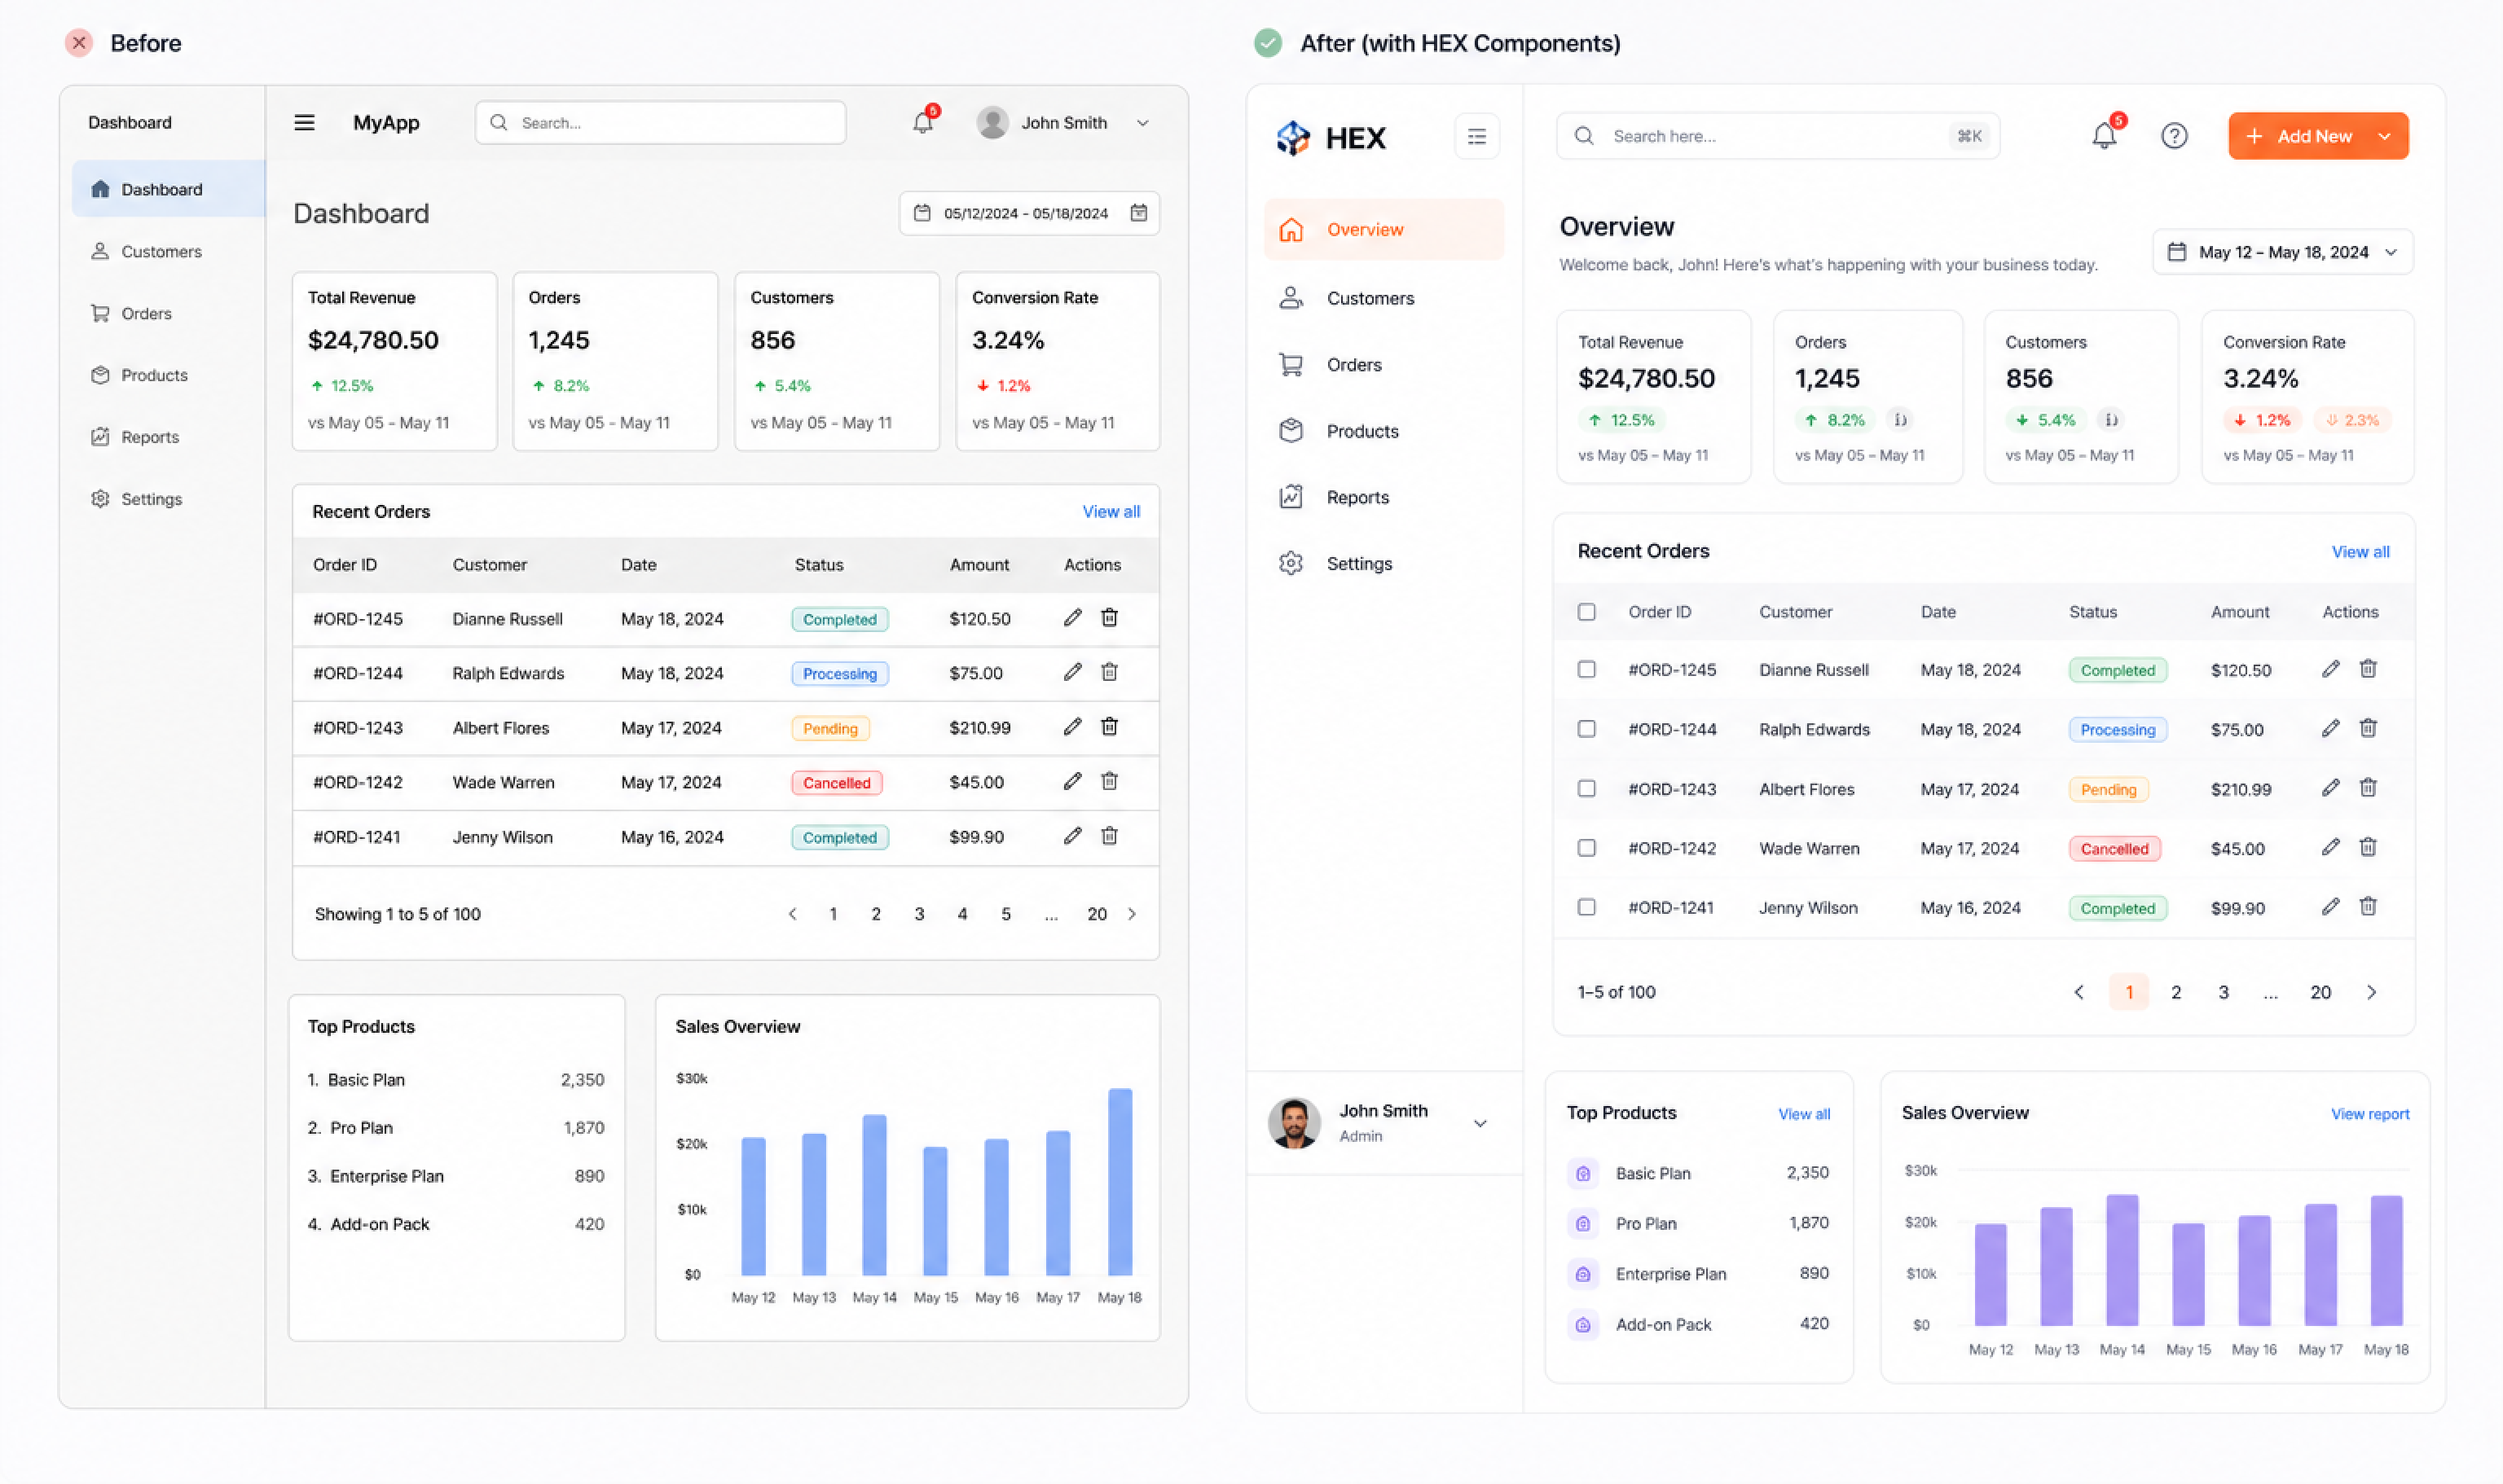
Task: Open 05/12/2024 - 05/18/2024 date picker
Action: 1028,213
